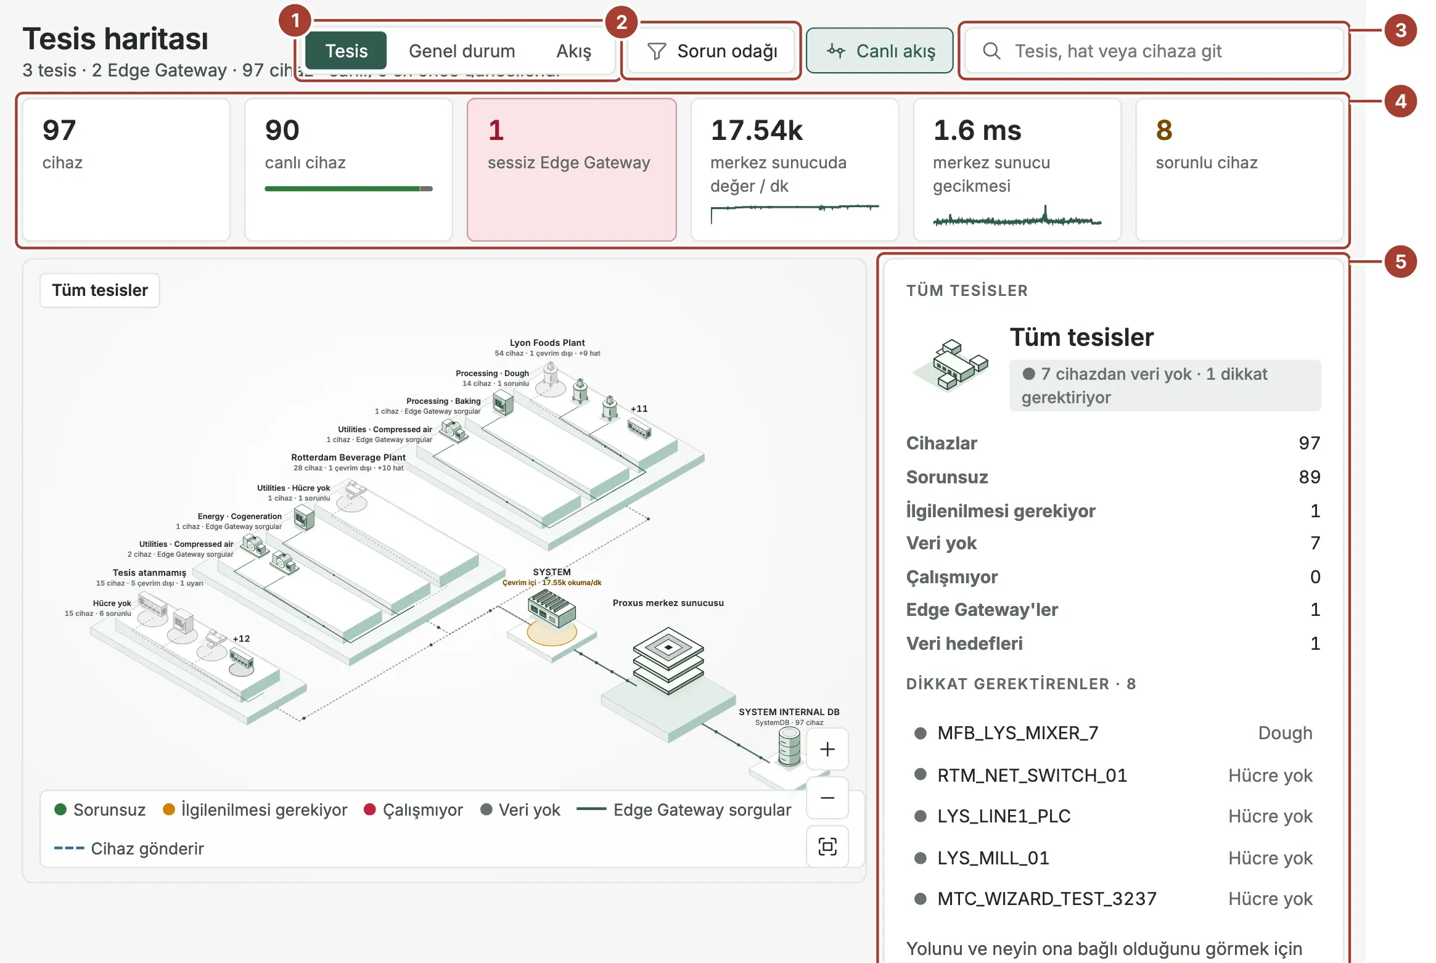Open the 1.6 ms gecikme card
The height and width of the screenshot is (963, 1436).
click(x=1017, y=170)
